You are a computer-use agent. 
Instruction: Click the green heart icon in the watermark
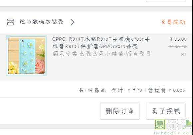(x=188, y=123)
